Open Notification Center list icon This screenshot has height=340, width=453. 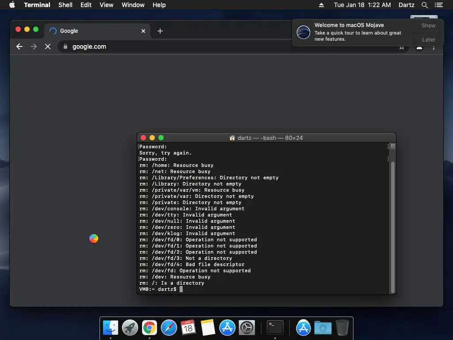[x=438, y=5]
